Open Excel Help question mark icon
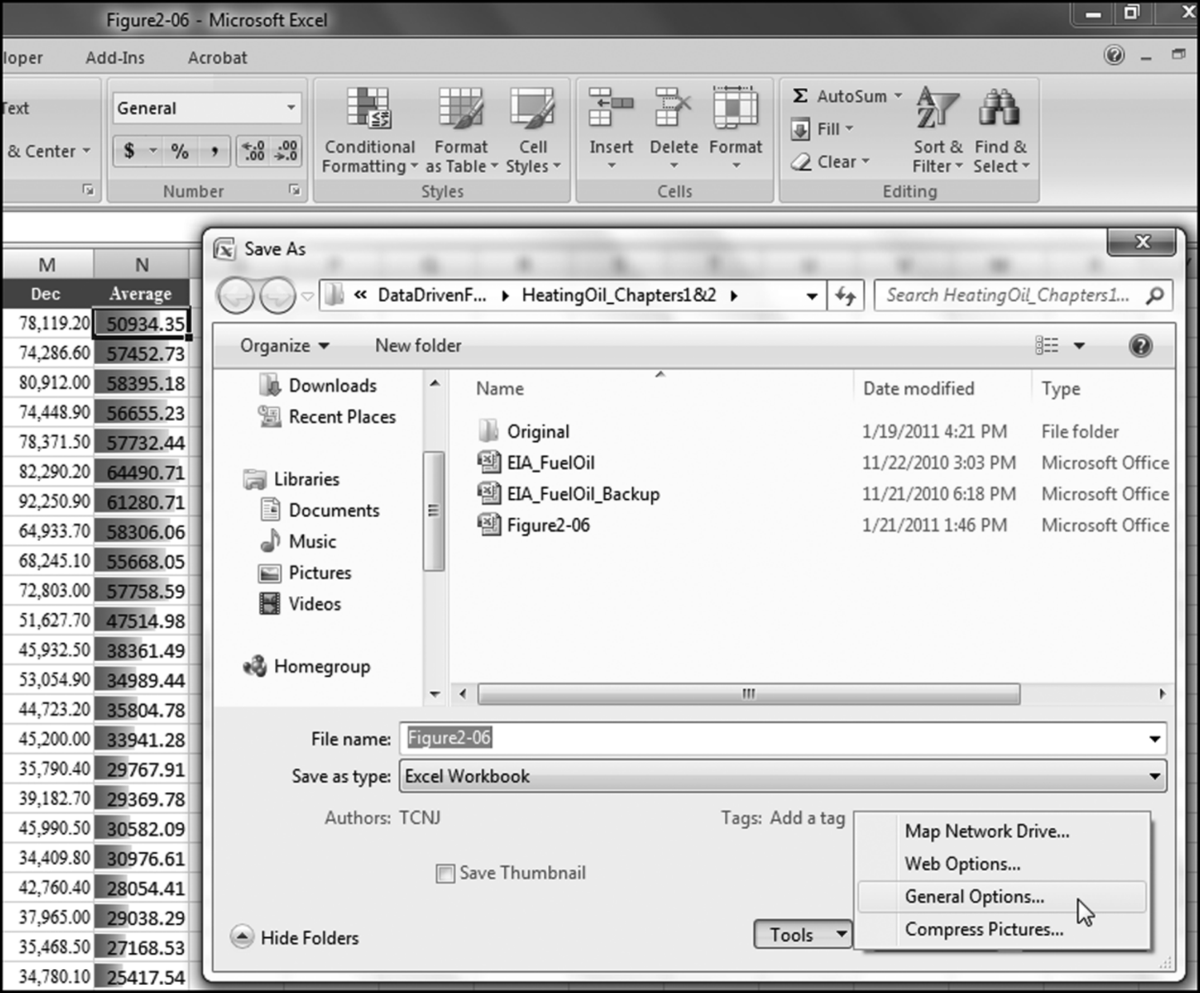This screenshot has height=993, width=1200. point(1114,55)
